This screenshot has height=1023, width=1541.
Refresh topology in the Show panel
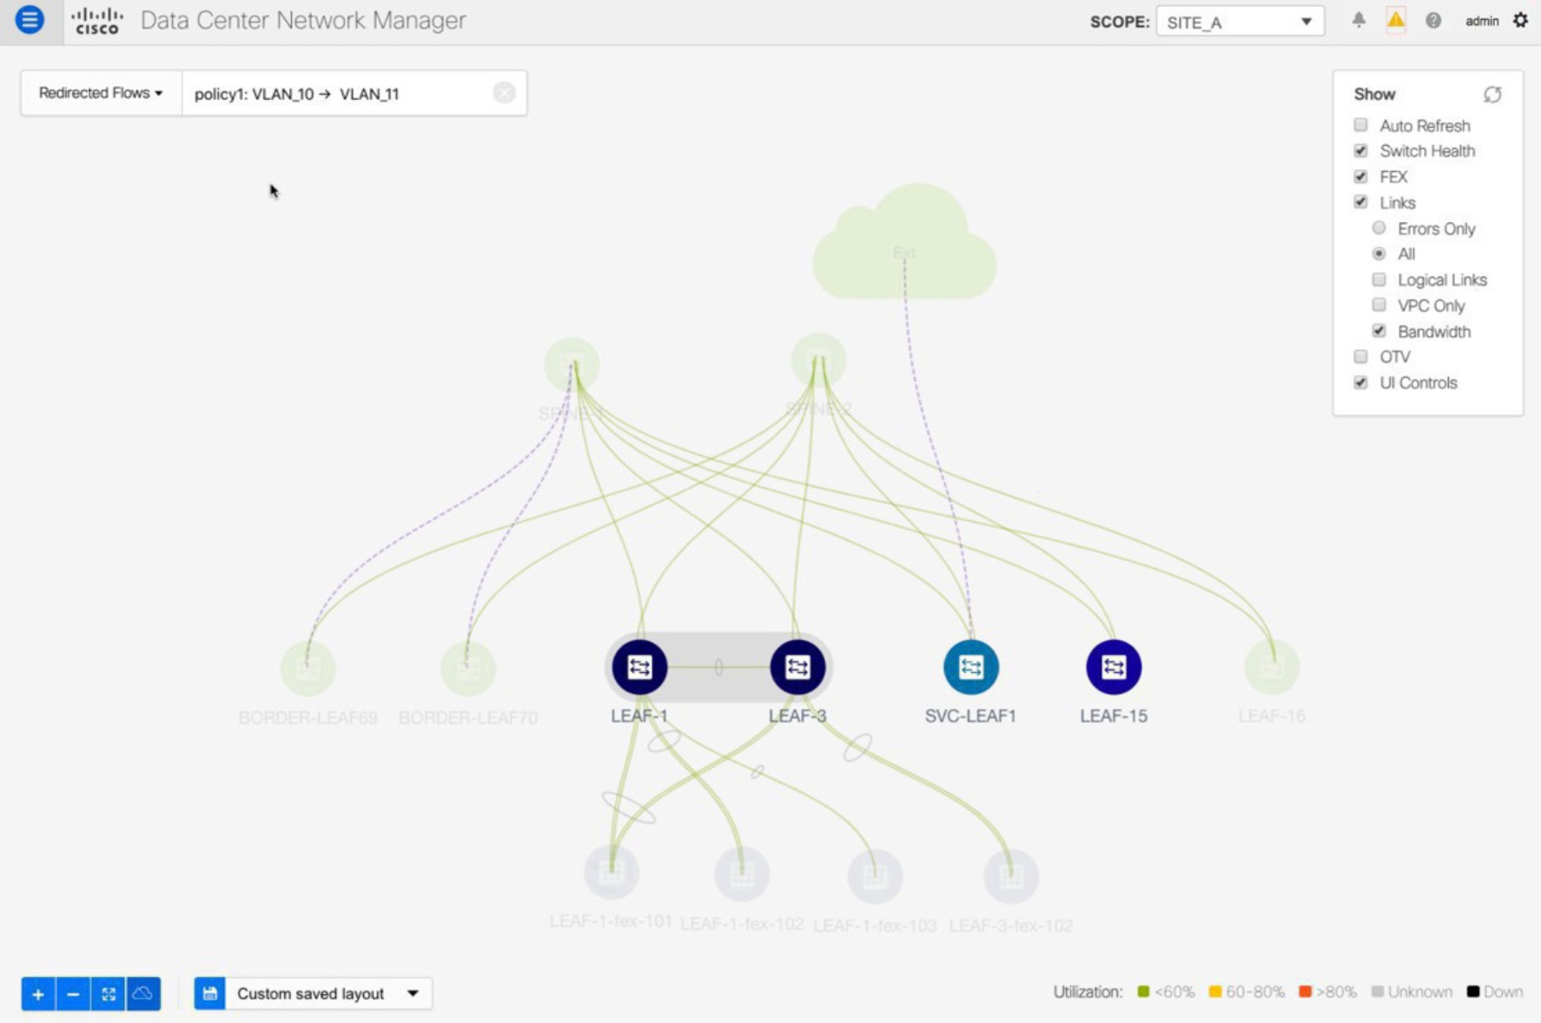[1492, 94]
